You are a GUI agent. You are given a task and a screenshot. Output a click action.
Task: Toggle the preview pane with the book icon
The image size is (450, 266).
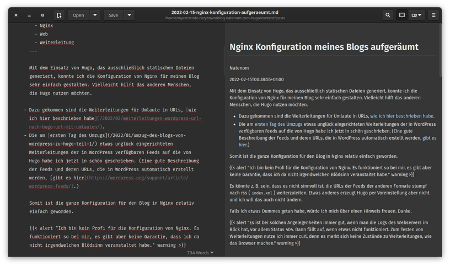point(402,15)
